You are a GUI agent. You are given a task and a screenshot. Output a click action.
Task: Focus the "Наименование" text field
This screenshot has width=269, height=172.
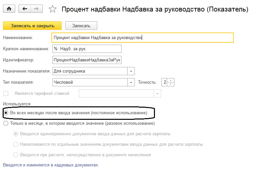pos(142,38)
